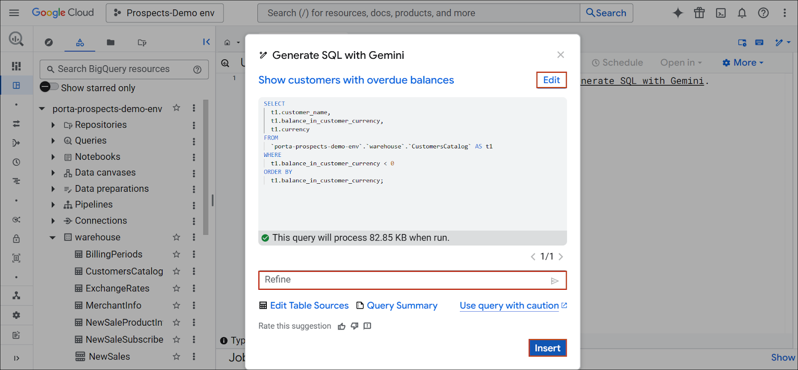Open the Open in menu

coord(681,63)
